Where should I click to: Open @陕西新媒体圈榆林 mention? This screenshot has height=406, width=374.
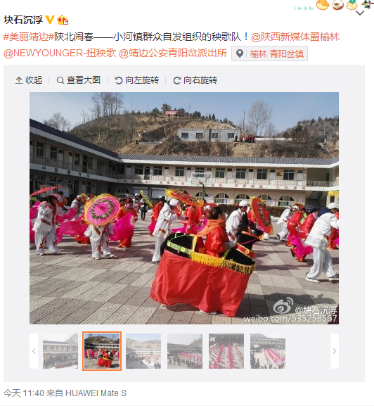295,37
